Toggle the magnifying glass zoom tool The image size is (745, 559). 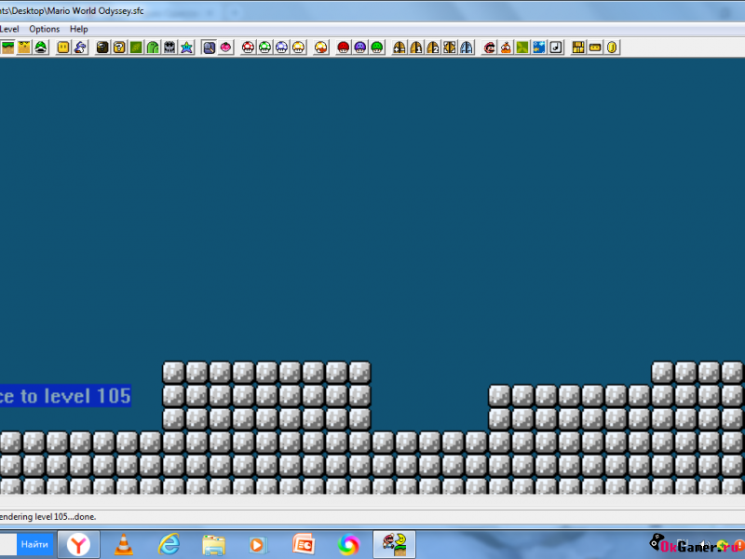coord(209,48)
